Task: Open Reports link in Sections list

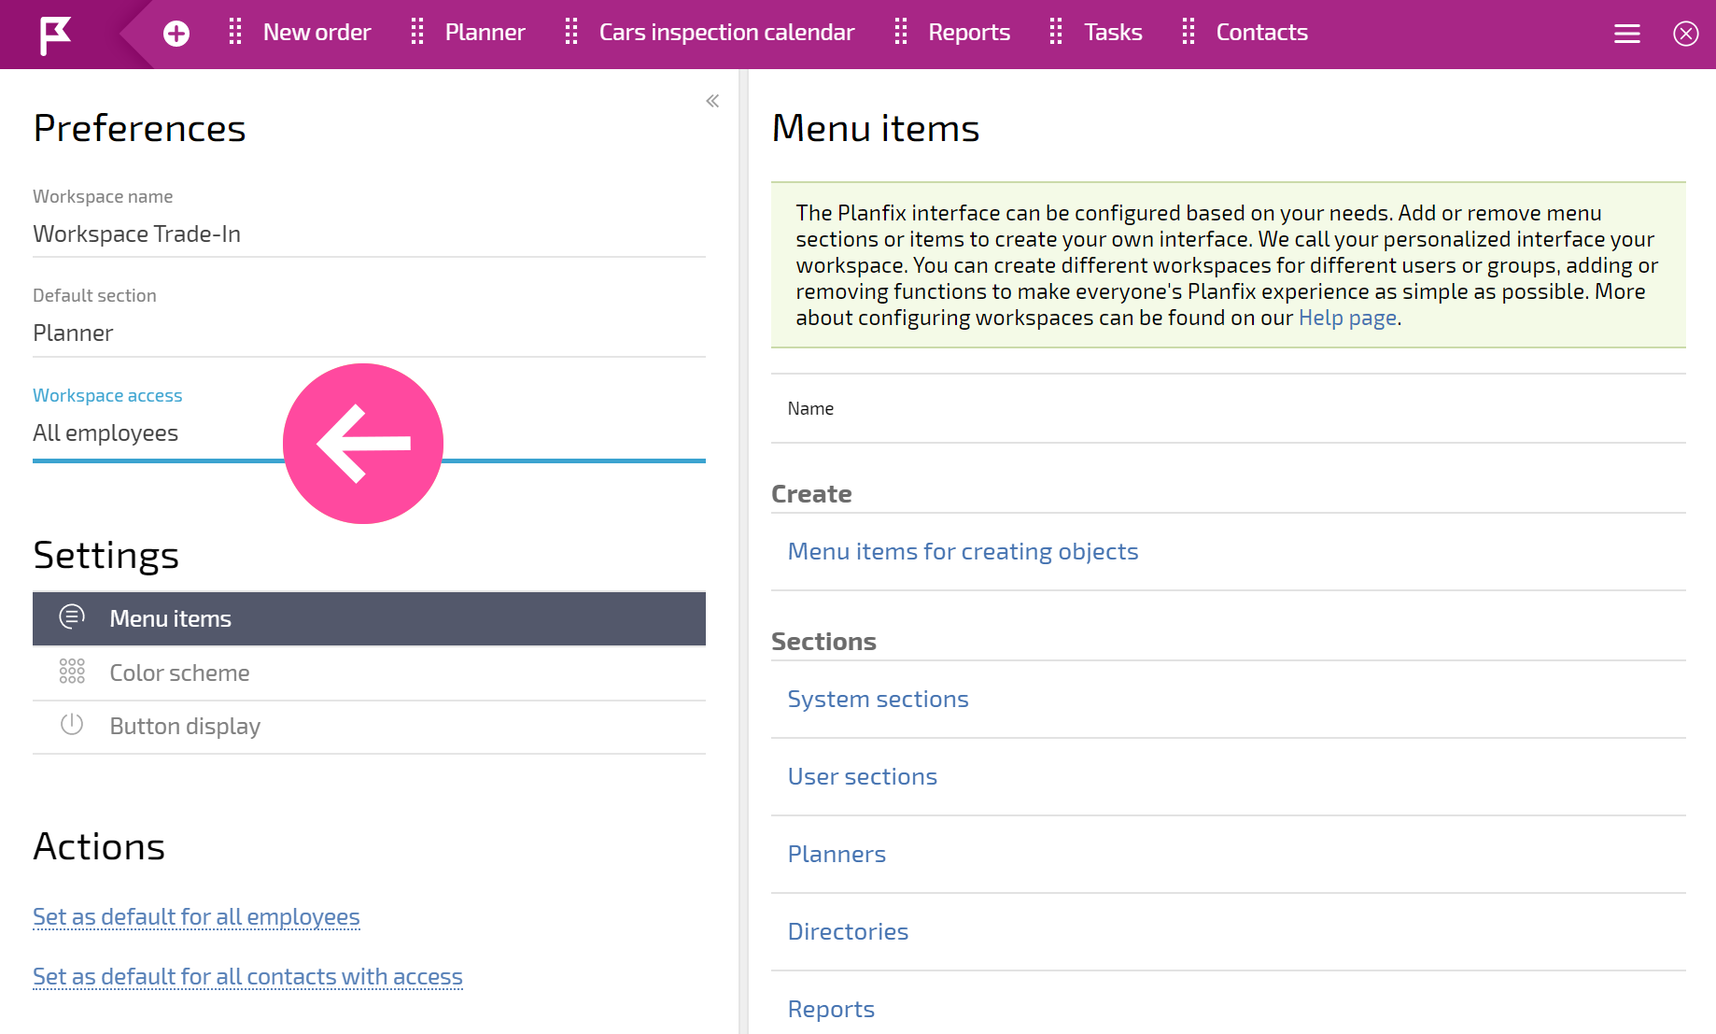Action: point(831,1009)
